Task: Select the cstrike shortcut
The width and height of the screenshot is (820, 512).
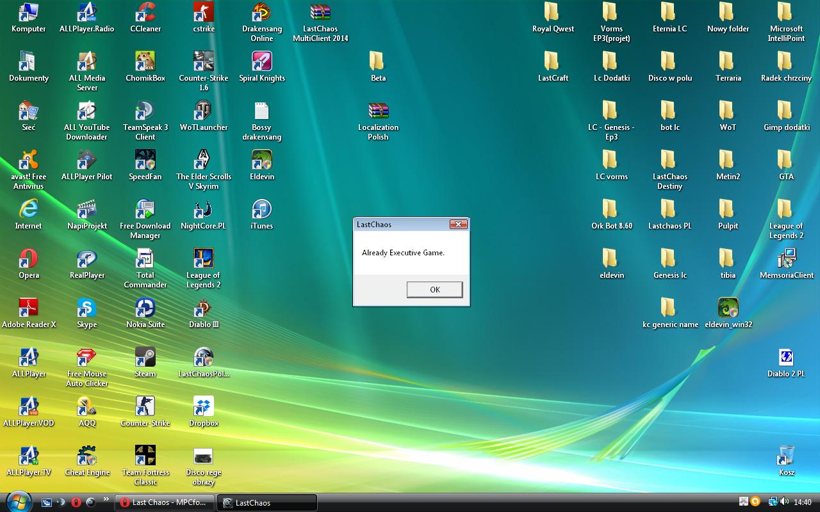Action: [204, 18]
